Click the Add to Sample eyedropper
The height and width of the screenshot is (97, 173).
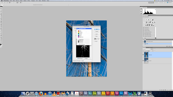[97, 39]
